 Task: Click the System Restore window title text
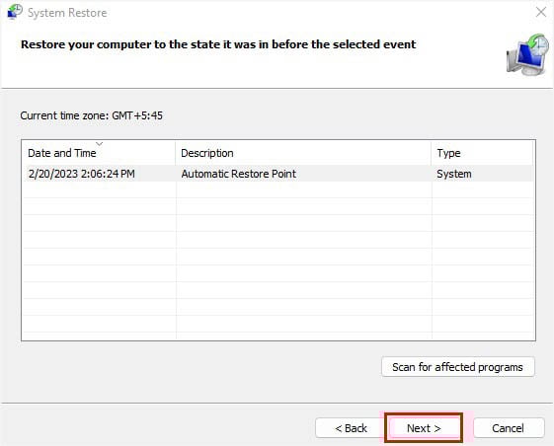coord(67,13)
